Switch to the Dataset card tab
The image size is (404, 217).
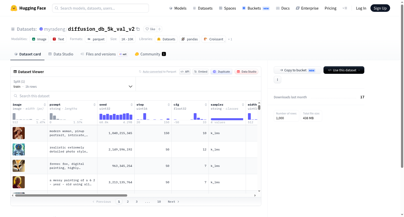tap(27, 54)
